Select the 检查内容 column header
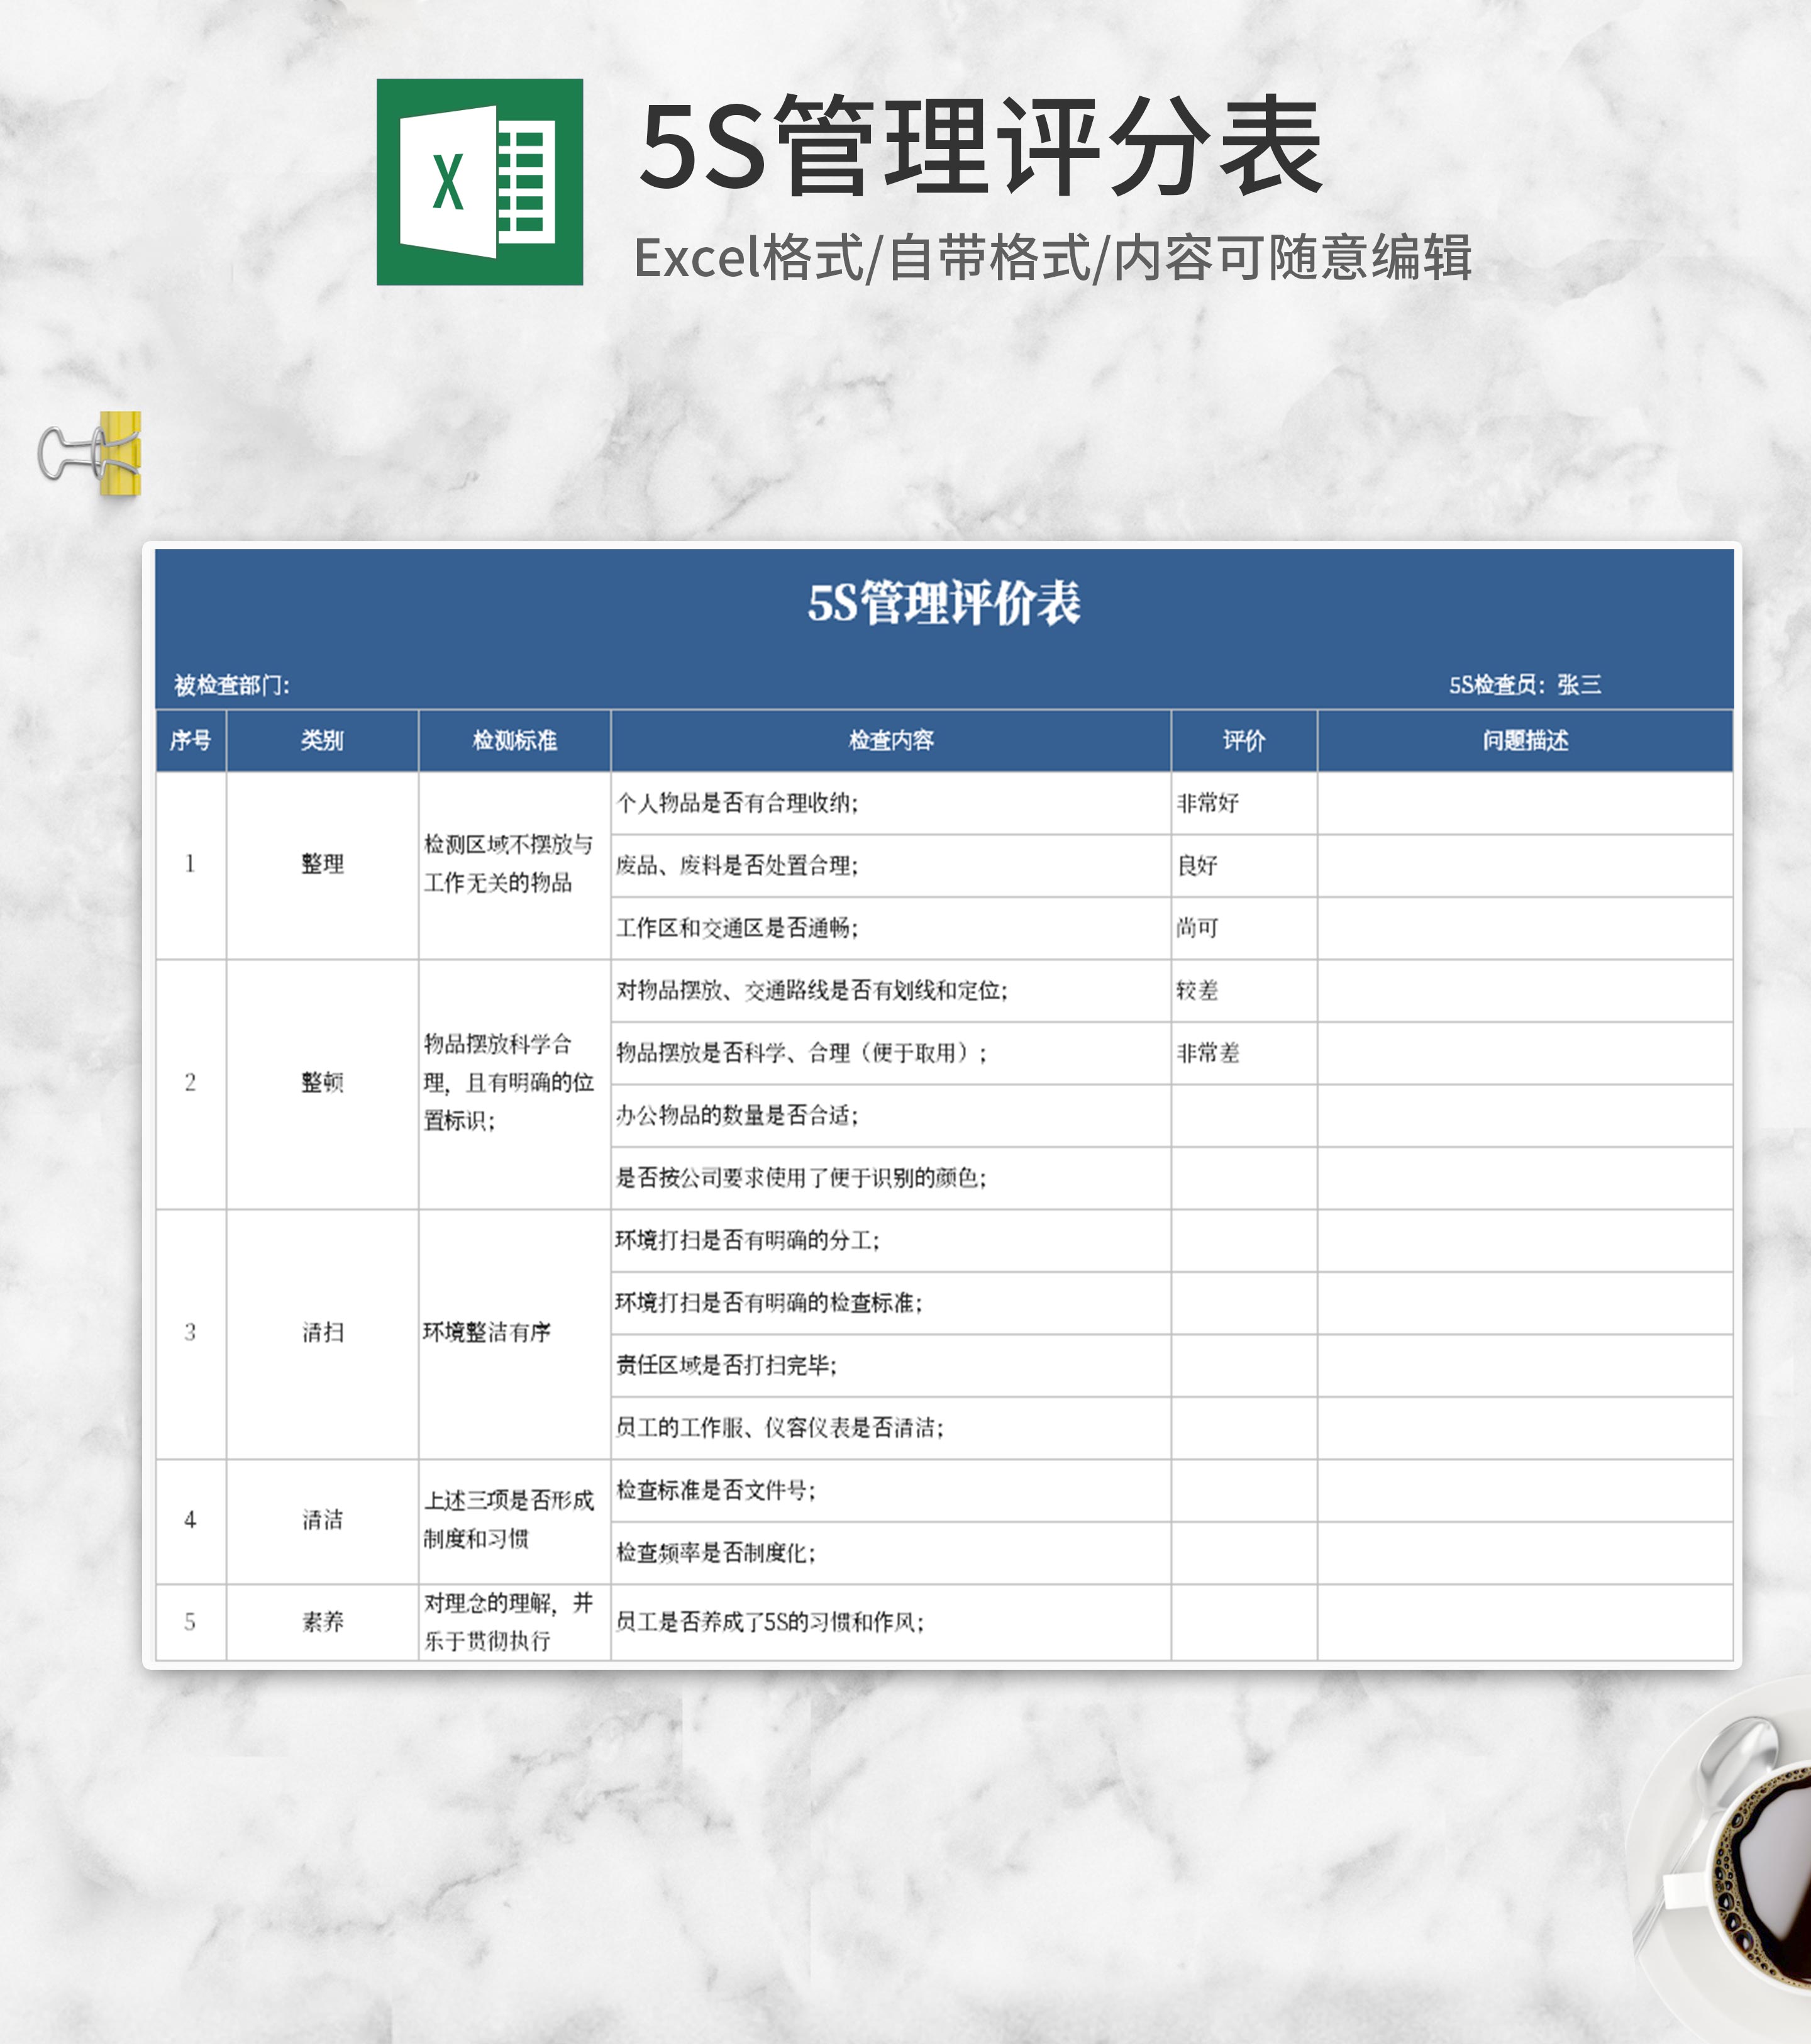 (890, 740)
